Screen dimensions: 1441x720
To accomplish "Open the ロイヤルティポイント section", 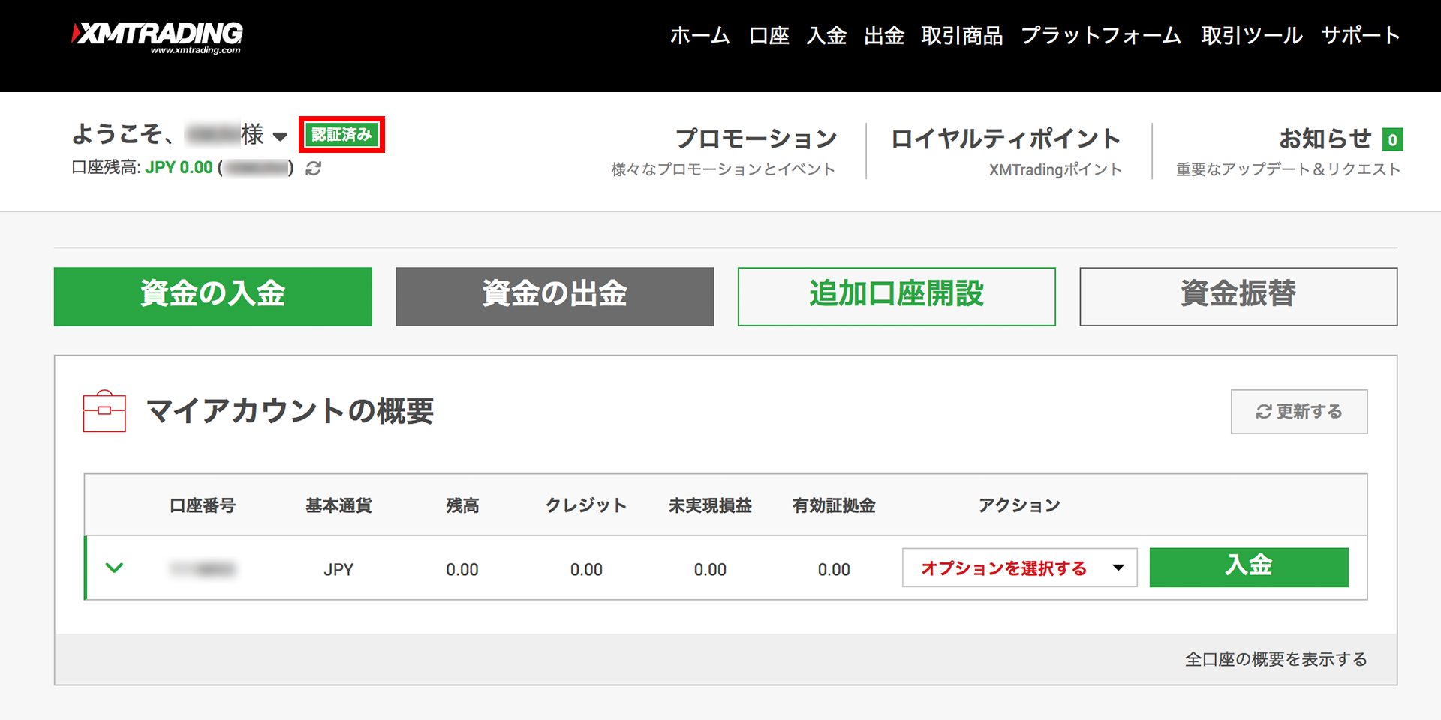I will (1005, 139).
